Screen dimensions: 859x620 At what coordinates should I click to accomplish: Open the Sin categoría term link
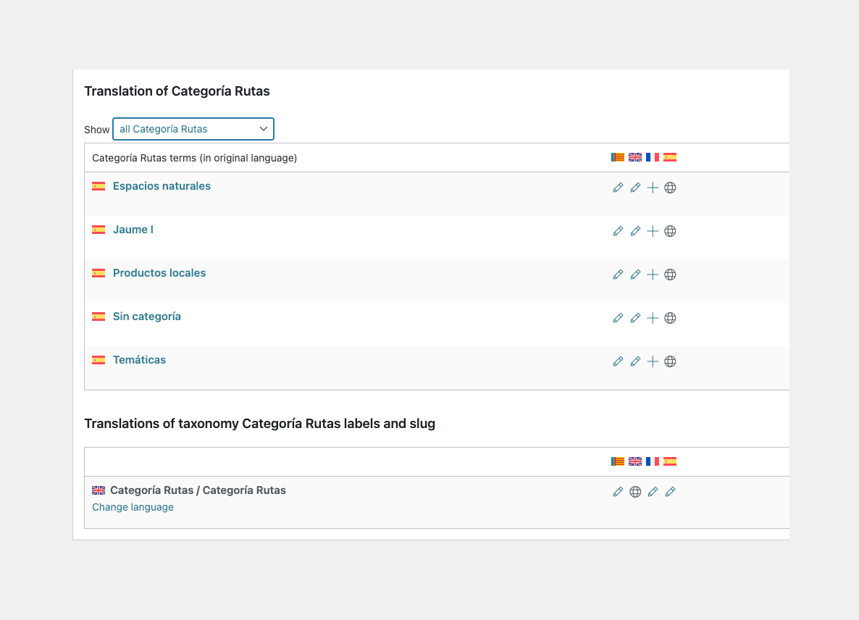(x=147, y=317)
